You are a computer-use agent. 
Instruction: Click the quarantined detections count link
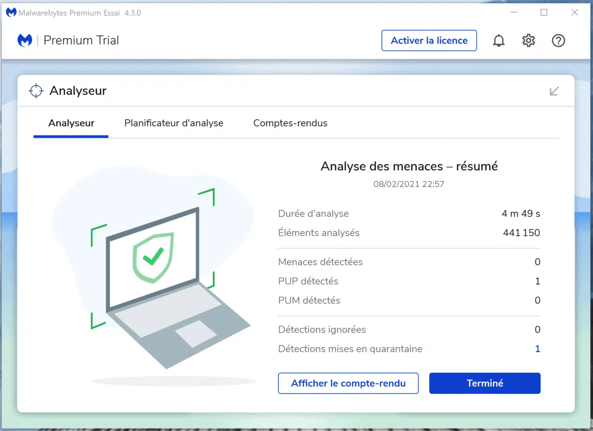click(x=538, y=349)
